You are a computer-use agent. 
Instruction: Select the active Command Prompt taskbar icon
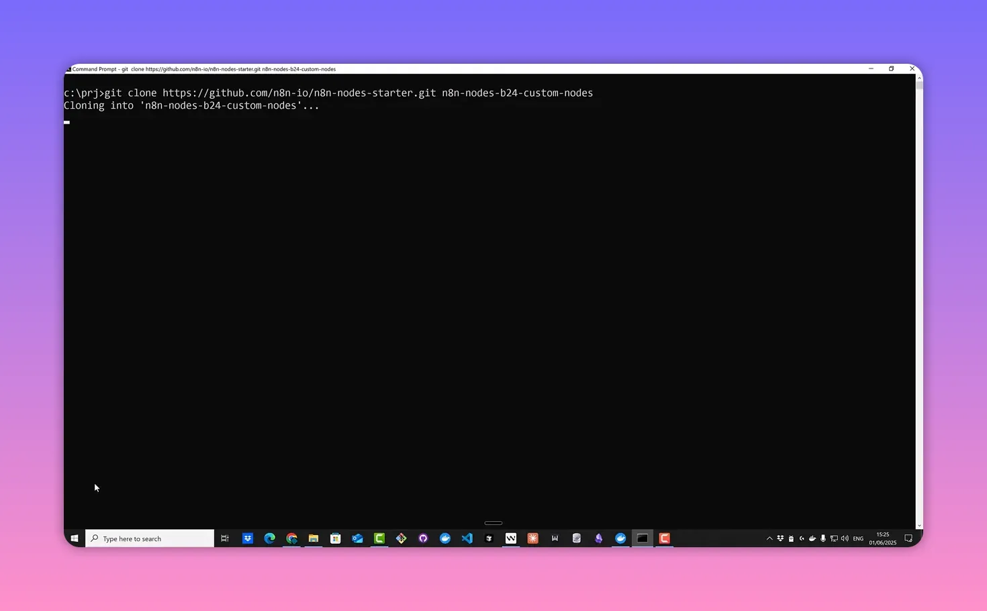click(642, 538)
